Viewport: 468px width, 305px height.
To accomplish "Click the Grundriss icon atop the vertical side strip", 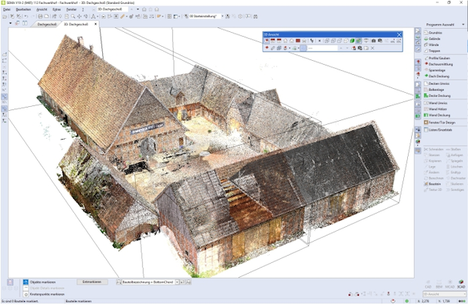I will coord(418,30).
